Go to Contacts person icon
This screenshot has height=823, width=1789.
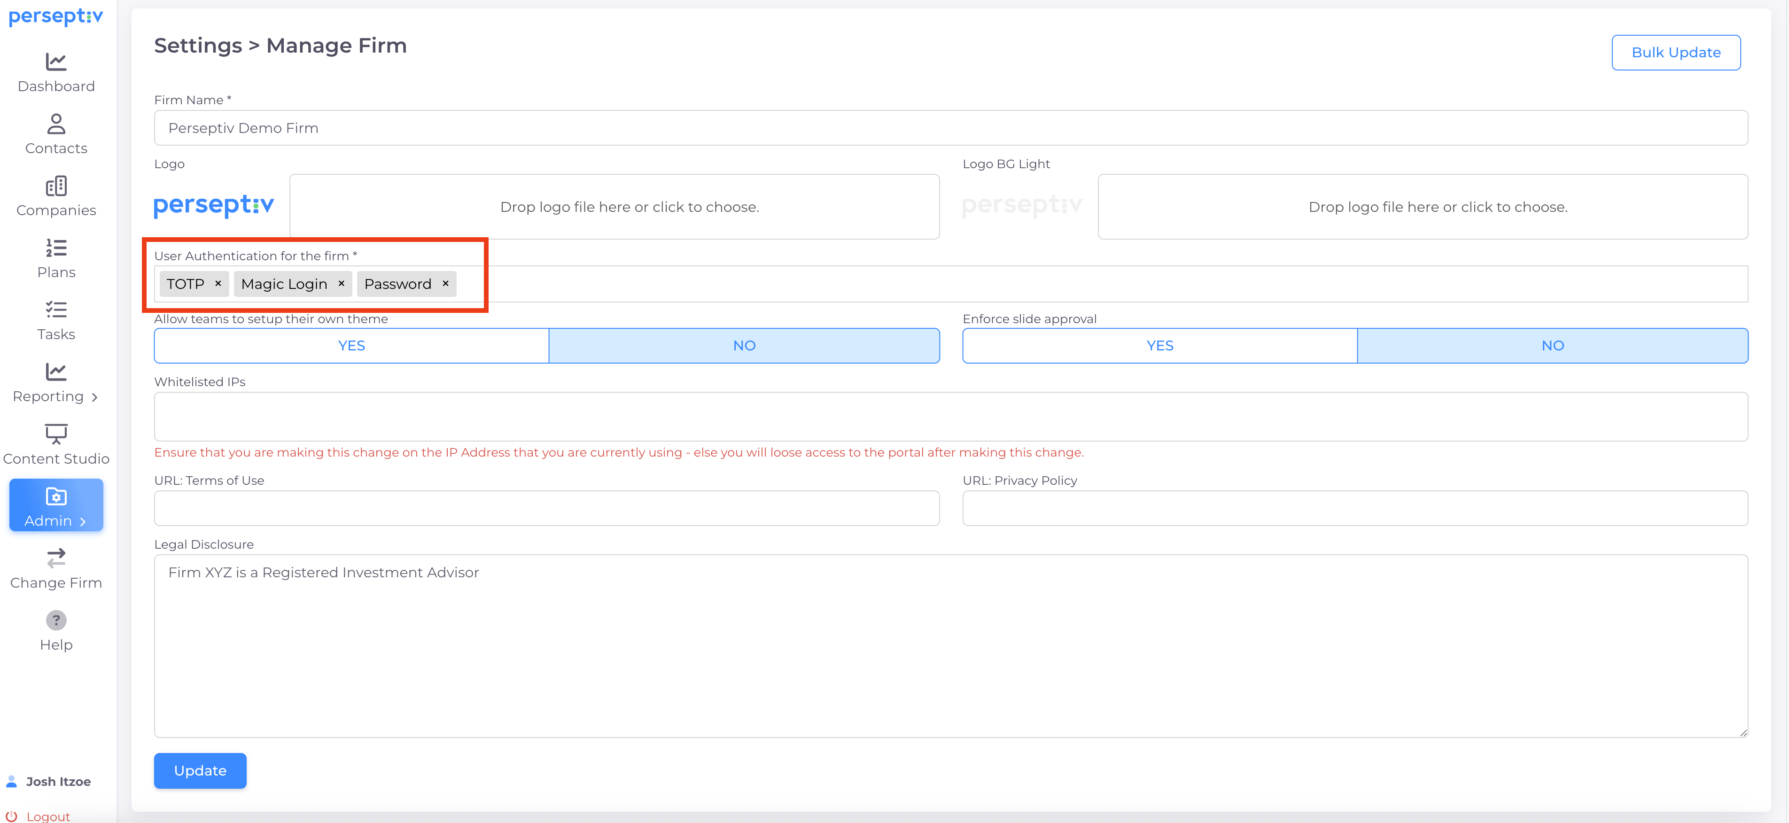(55, 124)
